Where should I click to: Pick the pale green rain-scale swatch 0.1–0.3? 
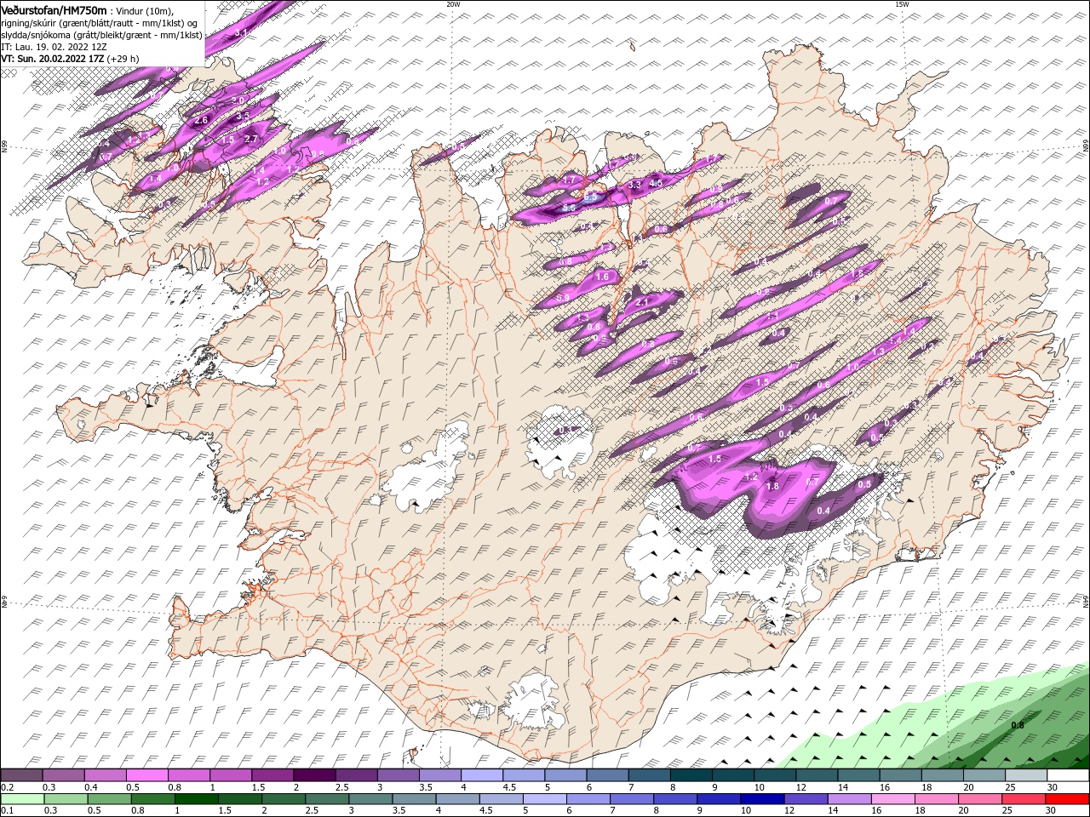click(x=22, y=799)
